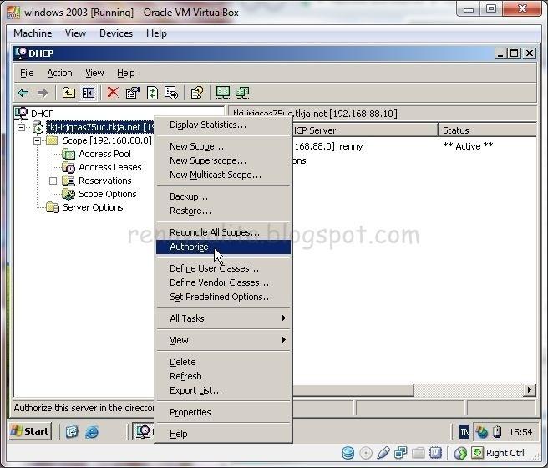This screenshot has height=468, width=548.
Task: Open the VirtualBox Devices menu
Action: point(116,33)
